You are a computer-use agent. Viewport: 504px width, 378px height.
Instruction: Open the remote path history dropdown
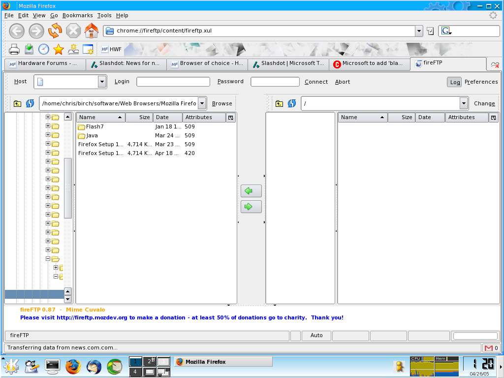click(464, 103)
